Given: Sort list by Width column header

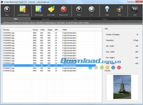Looking at the screenshot, I should coord(43,30).
